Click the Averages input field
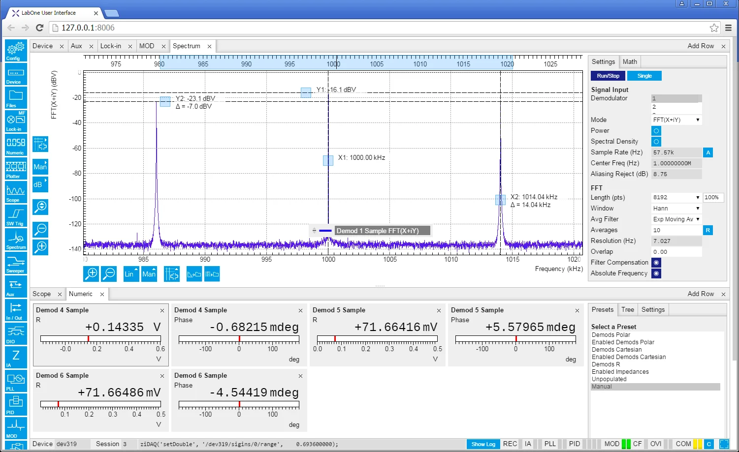Image resolution: width=739 pixels, height=452 pixels. (x=676, y=230)
